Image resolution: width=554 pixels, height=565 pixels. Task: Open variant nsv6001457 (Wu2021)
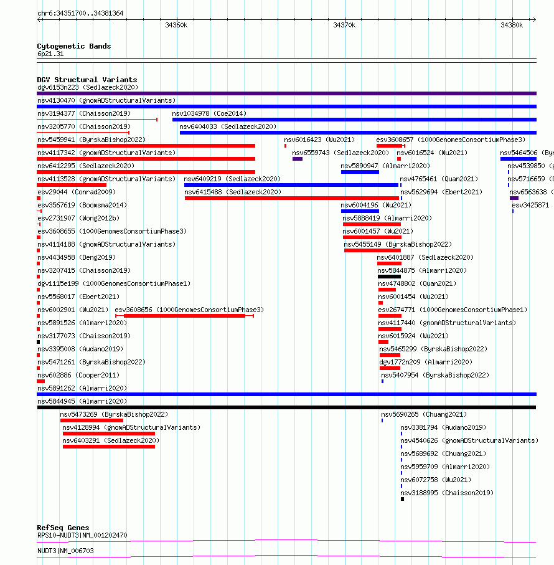pos(378,231)
